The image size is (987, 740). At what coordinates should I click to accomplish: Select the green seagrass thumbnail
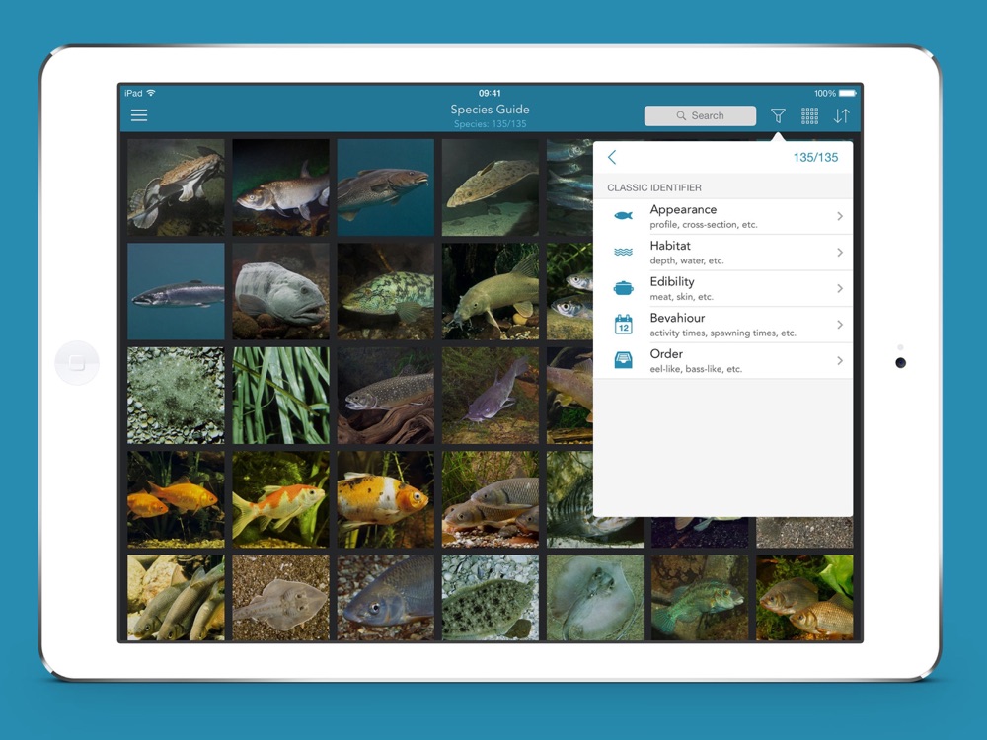tap(280, 395)
